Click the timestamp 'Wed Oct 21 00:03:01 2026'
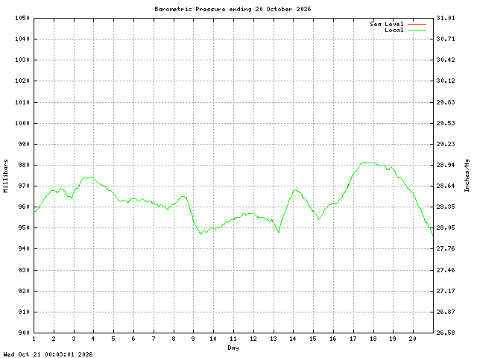The image size is (477, 358). point(48,354)
